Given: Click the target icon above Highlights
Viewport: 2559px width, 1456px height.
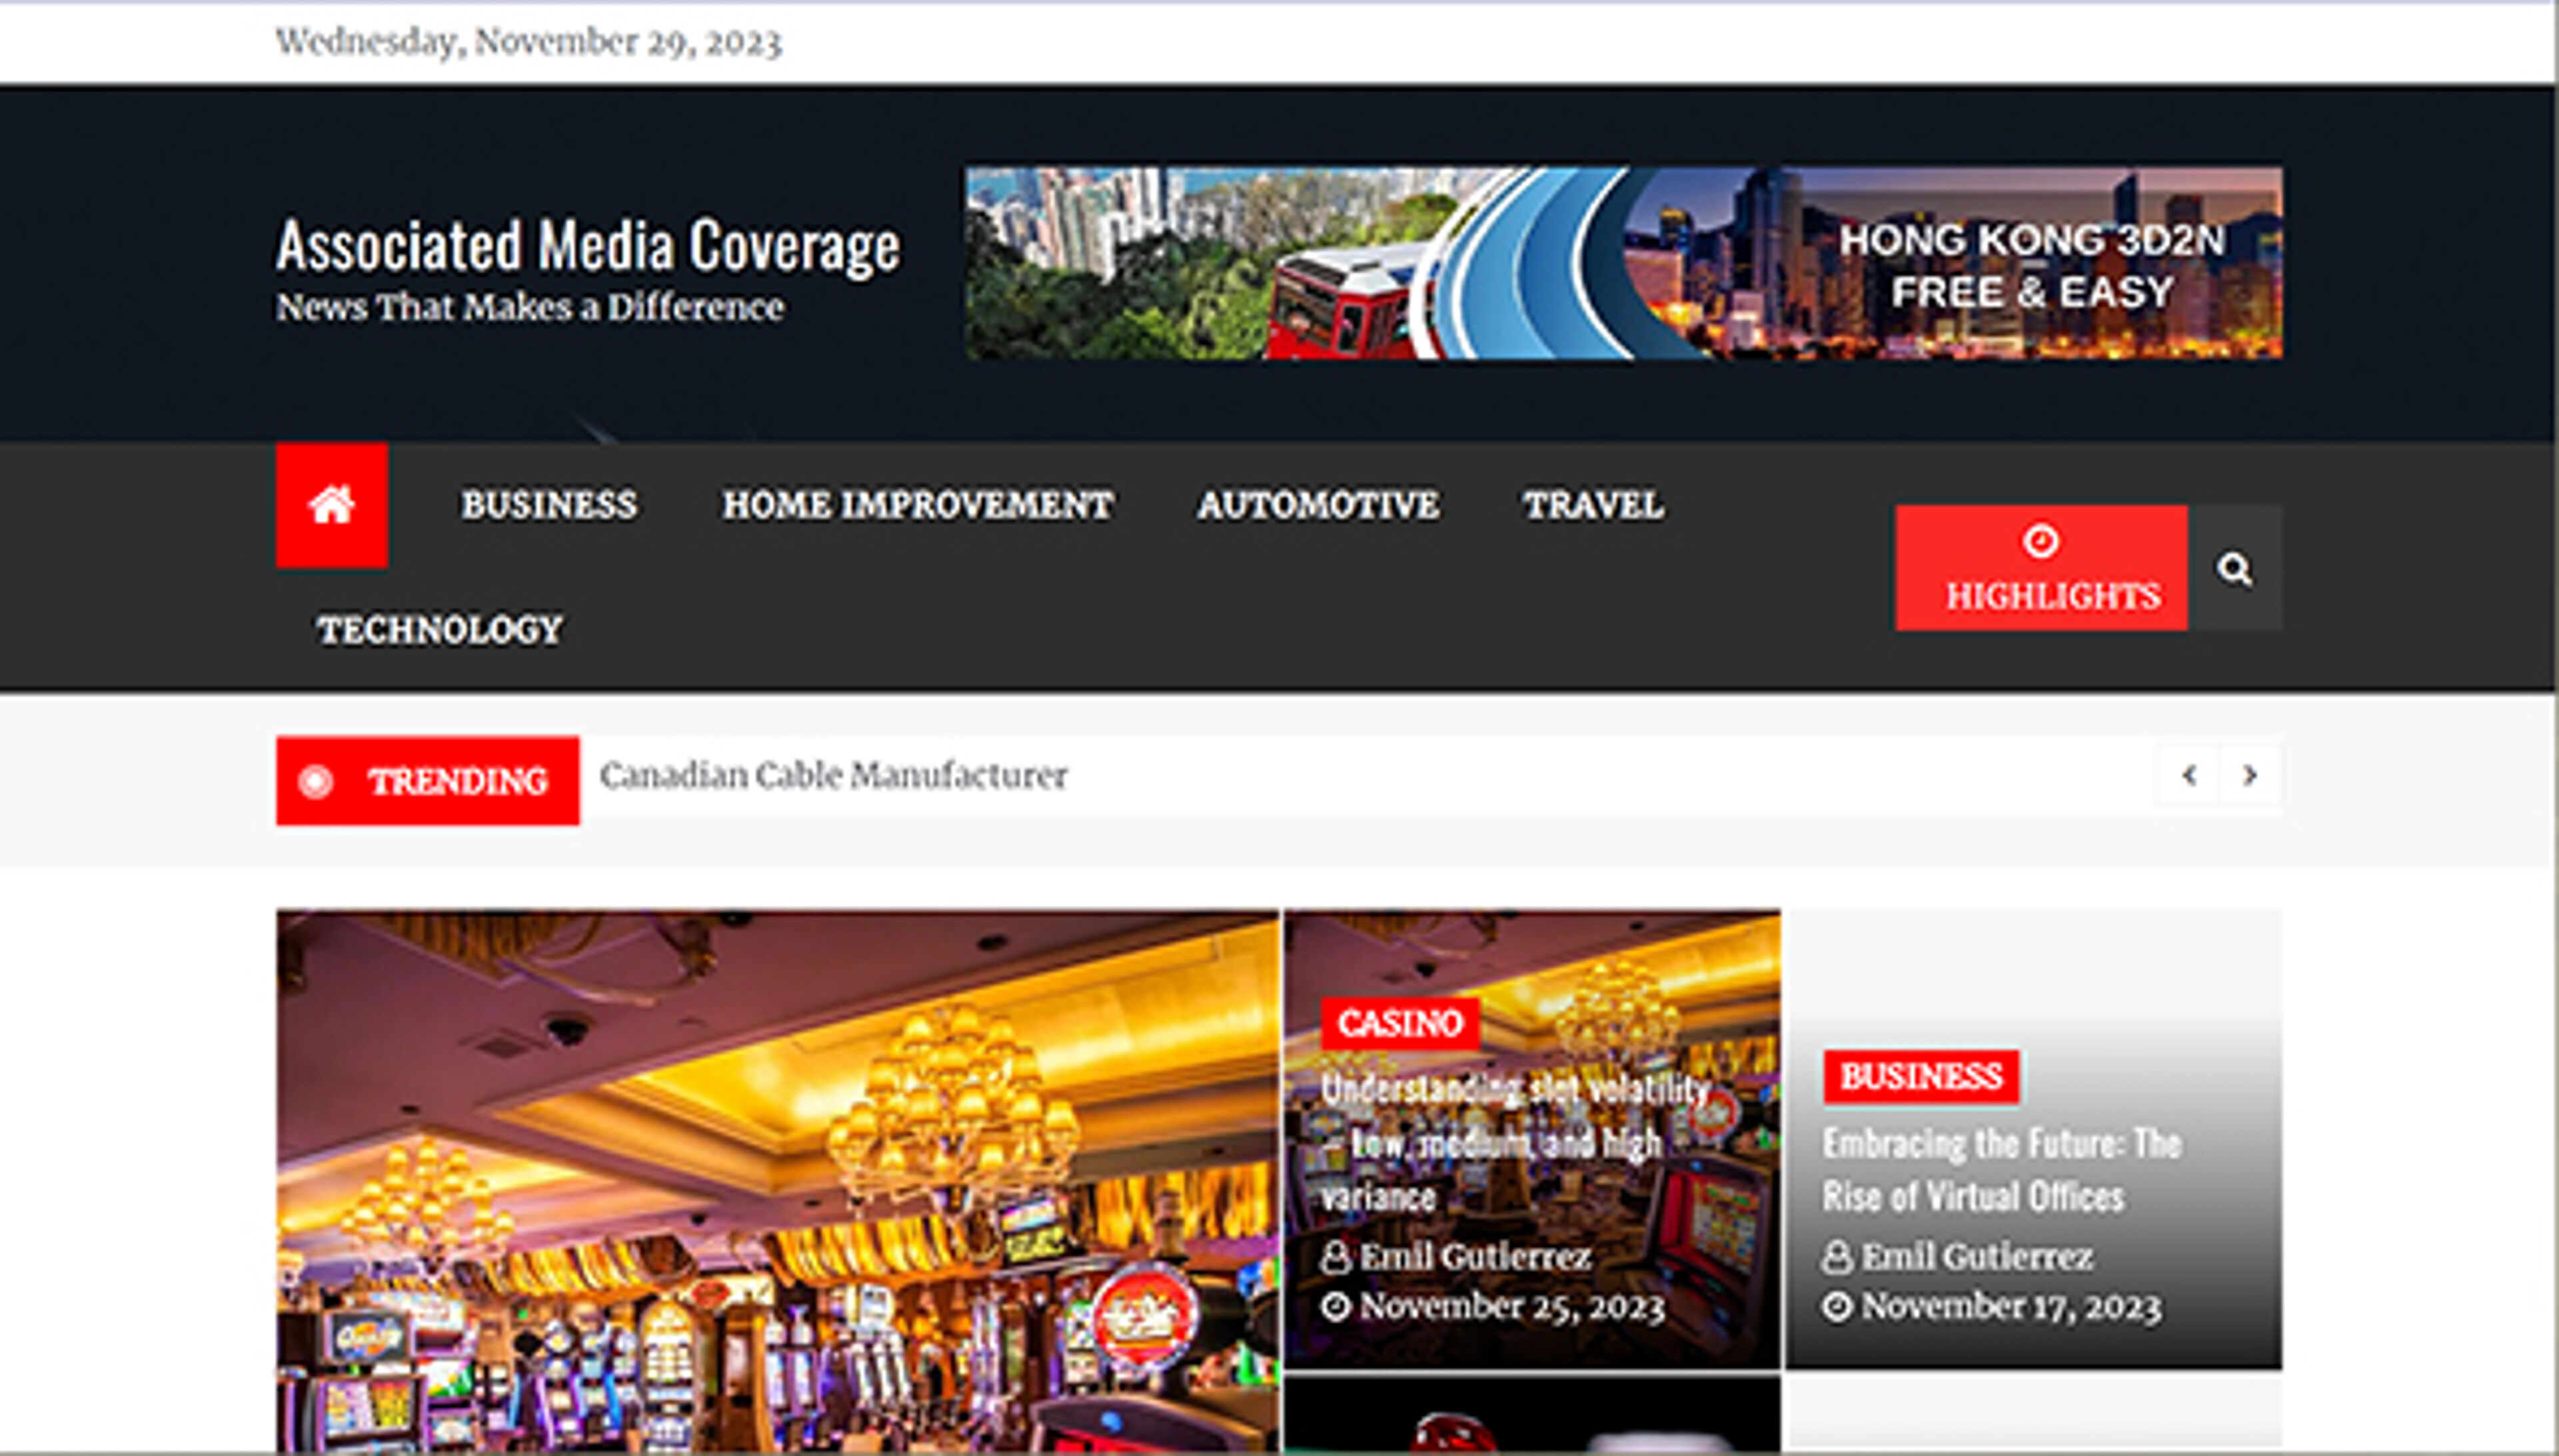Looking at the screenshot, I should (2041, 541).
